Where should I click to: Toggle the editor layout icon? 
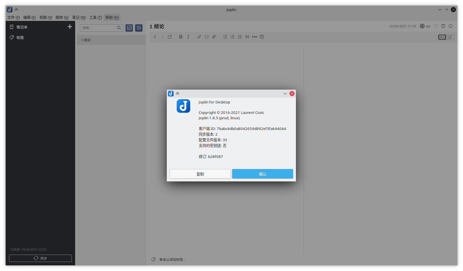point(443,26)
